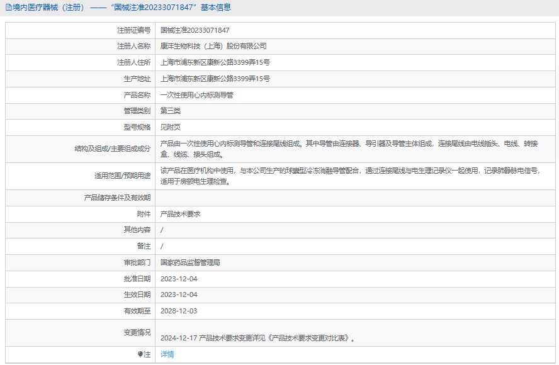Image resolution: width=559 pixels, height=365 pixels.
Task: Click the 产品储存条件及有效期 label
Action: coord(117,198)
